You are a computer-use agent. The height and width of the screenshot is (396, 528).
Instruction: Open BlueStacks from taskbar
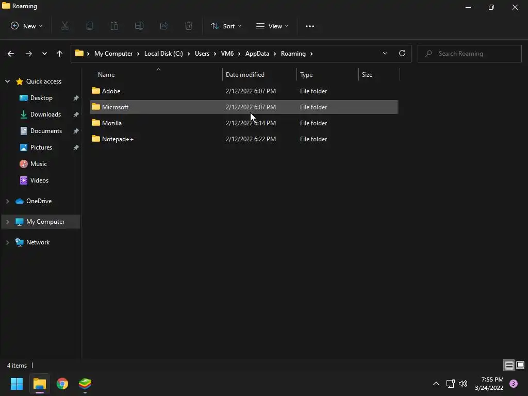85,384
